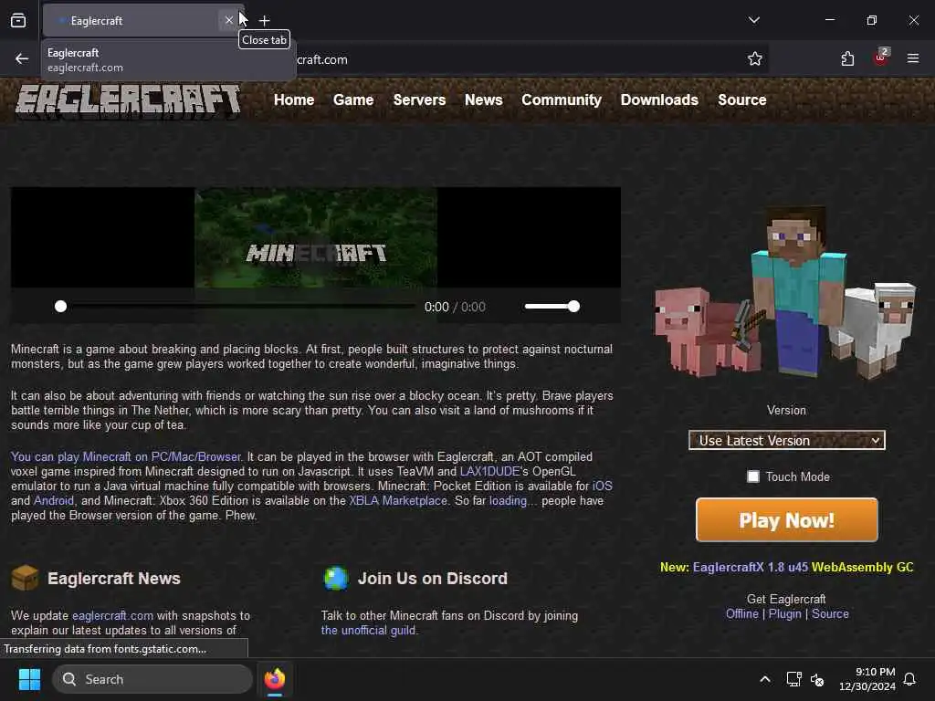Enable the Touch Mode checkbox
The image size is (935, 701).
coord(753,476)
